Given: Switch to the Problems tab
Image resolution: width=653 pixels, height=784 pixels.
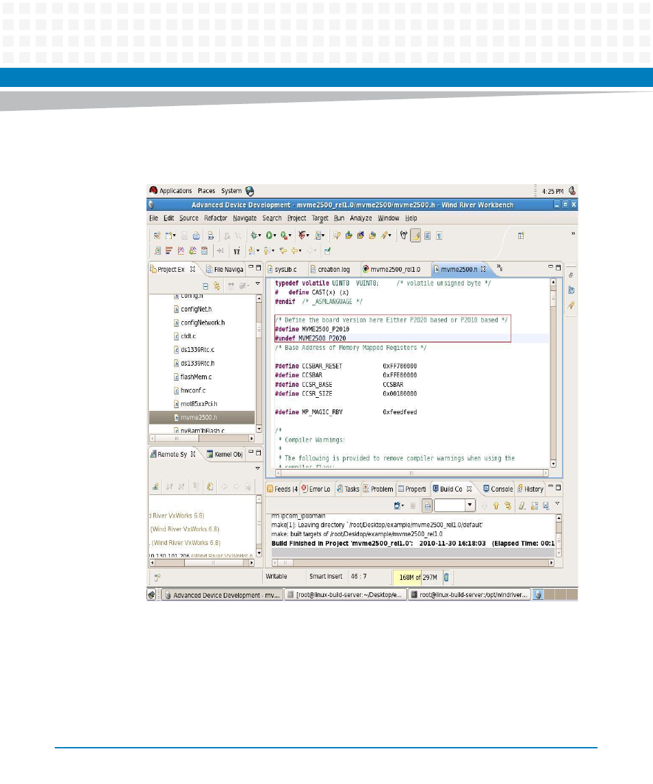Looking at the screenshot, I should coord(378,489).
